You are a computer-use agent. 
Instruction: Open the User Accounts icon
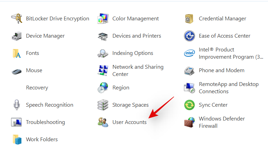click(103, 122)
